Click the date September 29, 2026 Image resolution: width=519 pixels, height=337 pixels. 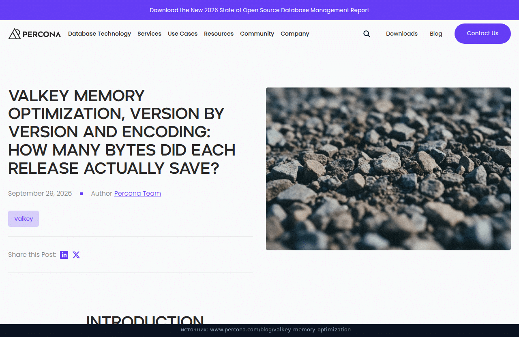pos(40,194)
